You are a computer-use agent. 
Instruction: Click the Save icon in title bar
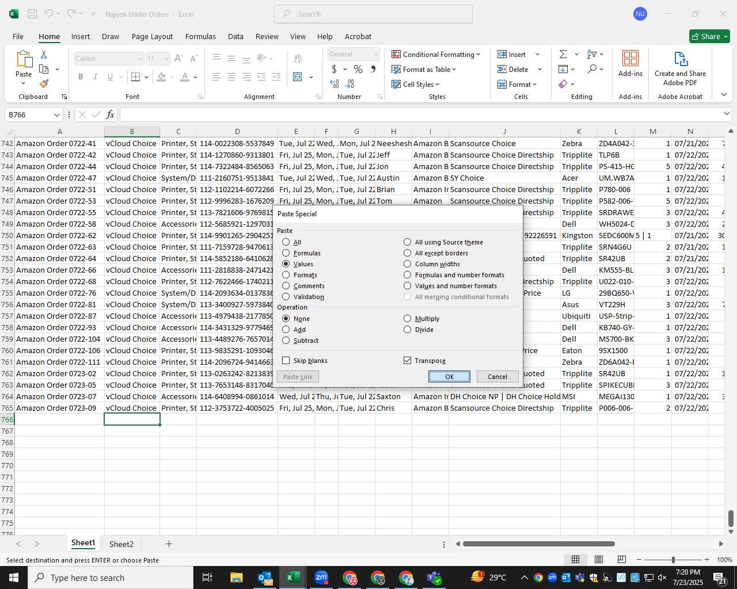[33, 14]
